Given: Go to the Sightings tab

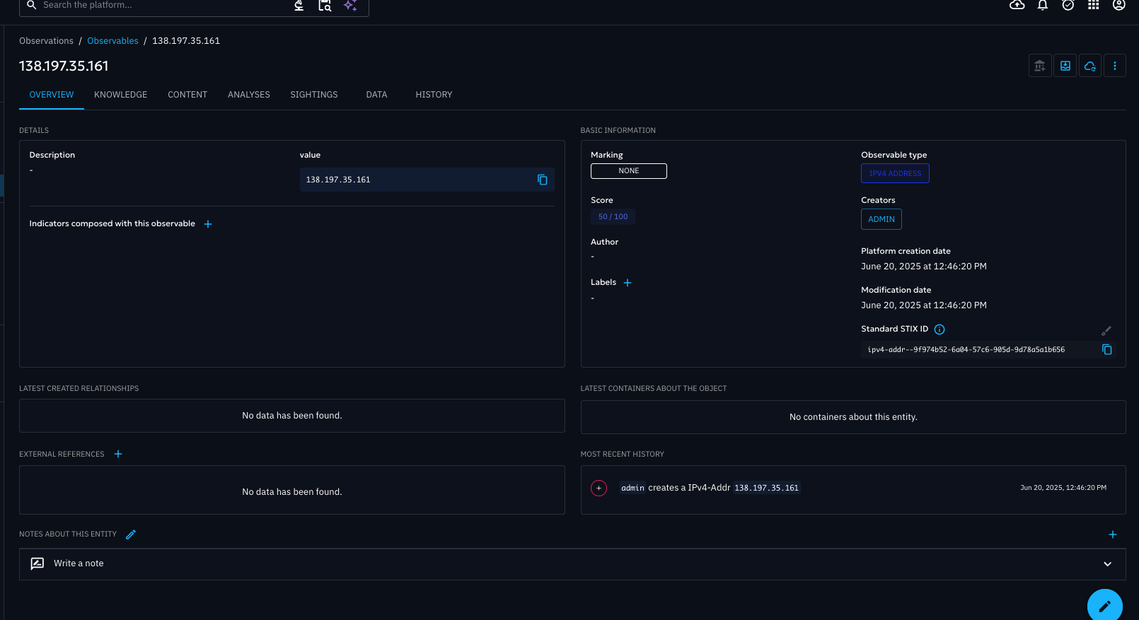Looking at the screenshot, I should pos(314,95).
